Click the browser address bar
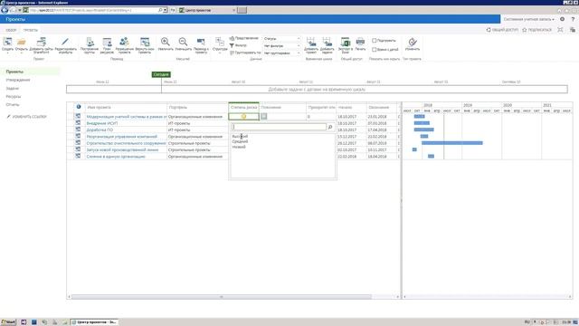 click(94, 10)
